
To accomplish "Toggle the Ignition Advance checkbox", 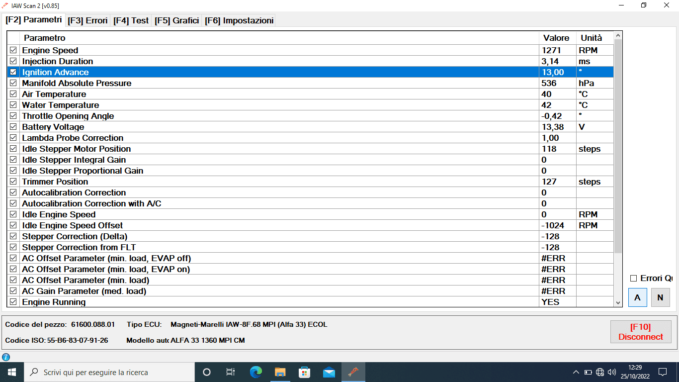I will pos(13,72).
